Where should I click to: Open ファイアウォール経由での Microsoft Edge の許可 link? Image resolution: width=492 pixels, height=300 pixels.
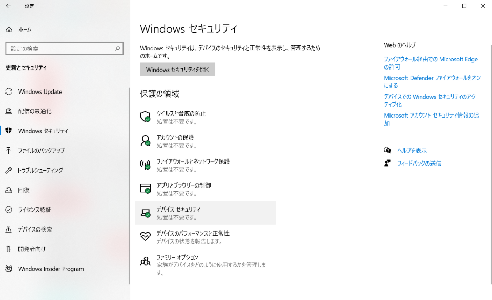(430, 63)
